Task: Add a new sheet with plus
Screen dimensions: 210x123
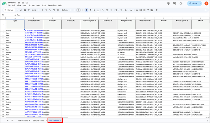Action: [8, 121]
